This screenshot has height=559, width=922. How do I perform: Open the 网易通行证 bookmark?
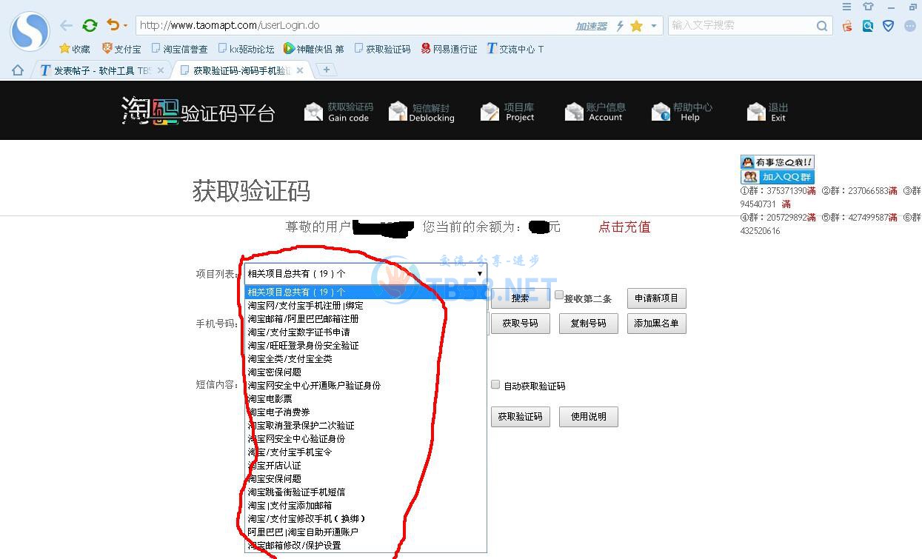[449, 49]
